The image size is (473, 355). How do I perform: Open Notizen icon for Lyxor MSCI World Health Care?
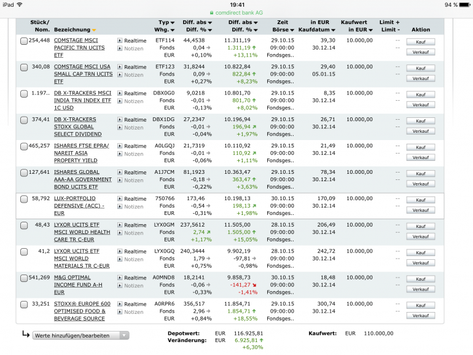(120, 233)
